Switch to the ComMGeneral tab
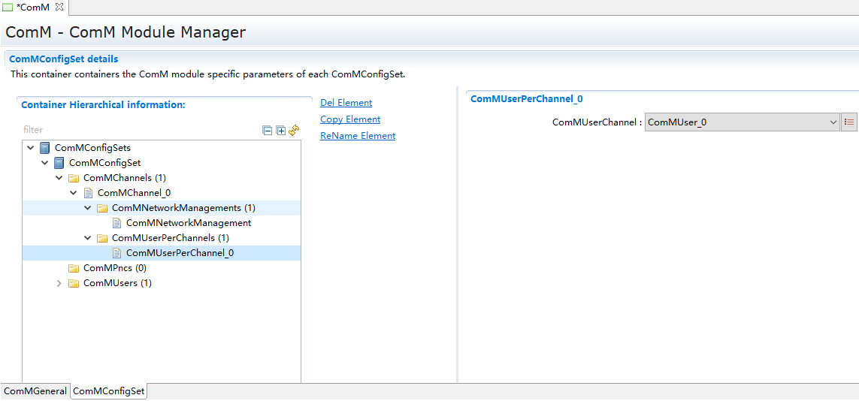 [35, 391]
